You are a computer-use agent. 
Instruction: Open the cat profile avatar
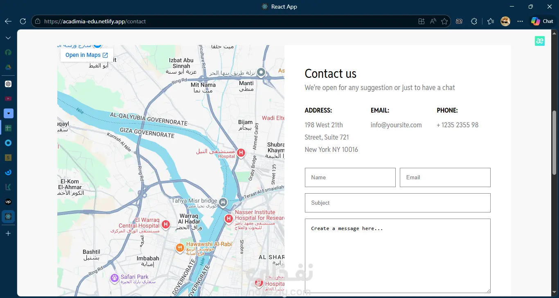[x=505, y=21]
